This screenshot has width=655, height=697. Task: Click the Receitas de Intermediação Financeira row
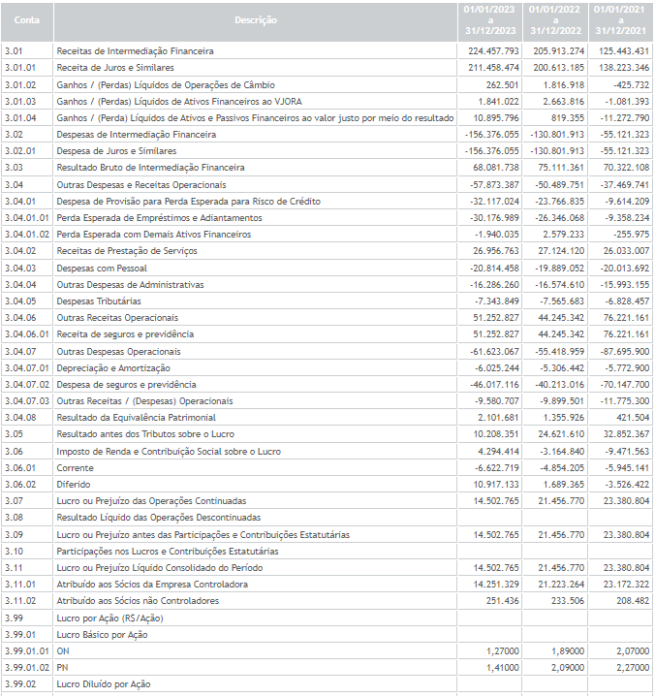(x=327, y=51)
